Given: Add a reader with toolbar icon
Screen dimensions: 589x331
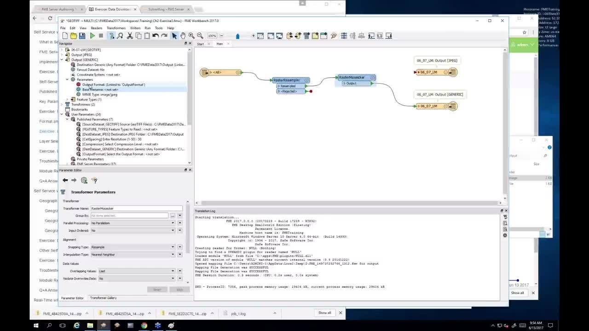Looking at the screenshot, I should click(290, 36).
